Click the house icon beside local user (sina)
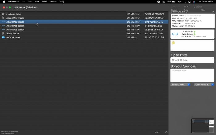This screenshot has width=216, height=135. coord(3,14)
